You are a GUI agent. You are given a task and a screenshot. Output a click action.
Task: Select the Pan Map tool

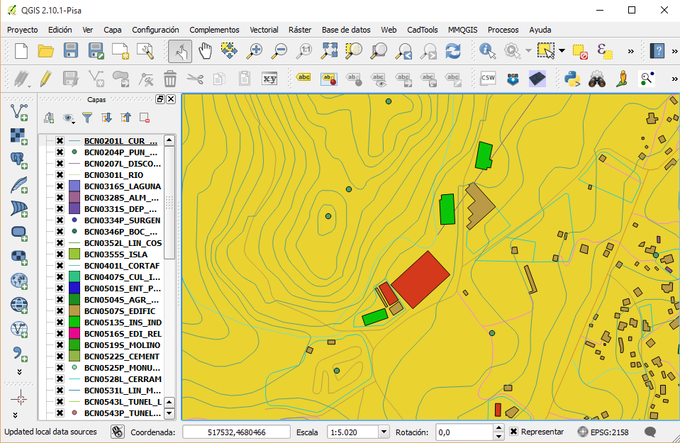[x=205, y=51]
